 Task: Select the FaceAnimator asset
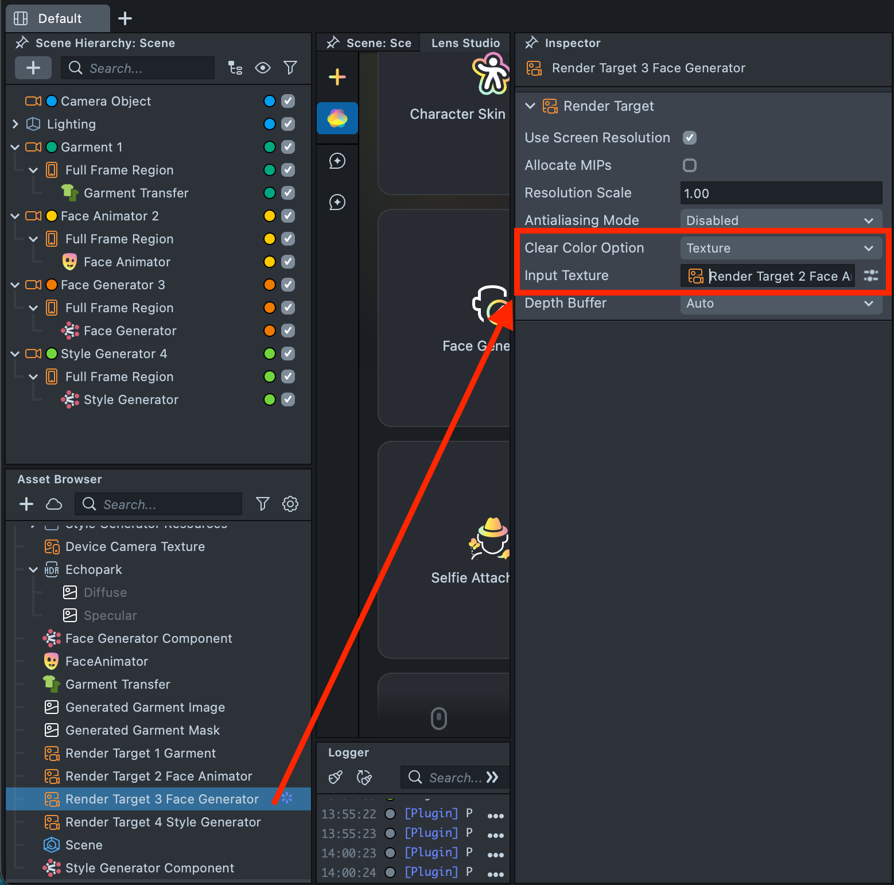coord(107,661)
